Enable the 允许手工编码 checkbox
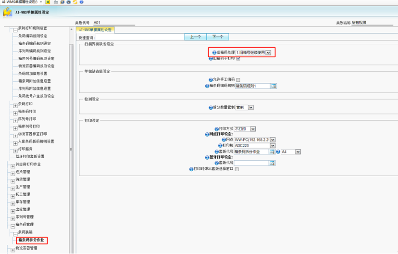The width and height of the screenshot is (398, 254). (x=238, y=80)
